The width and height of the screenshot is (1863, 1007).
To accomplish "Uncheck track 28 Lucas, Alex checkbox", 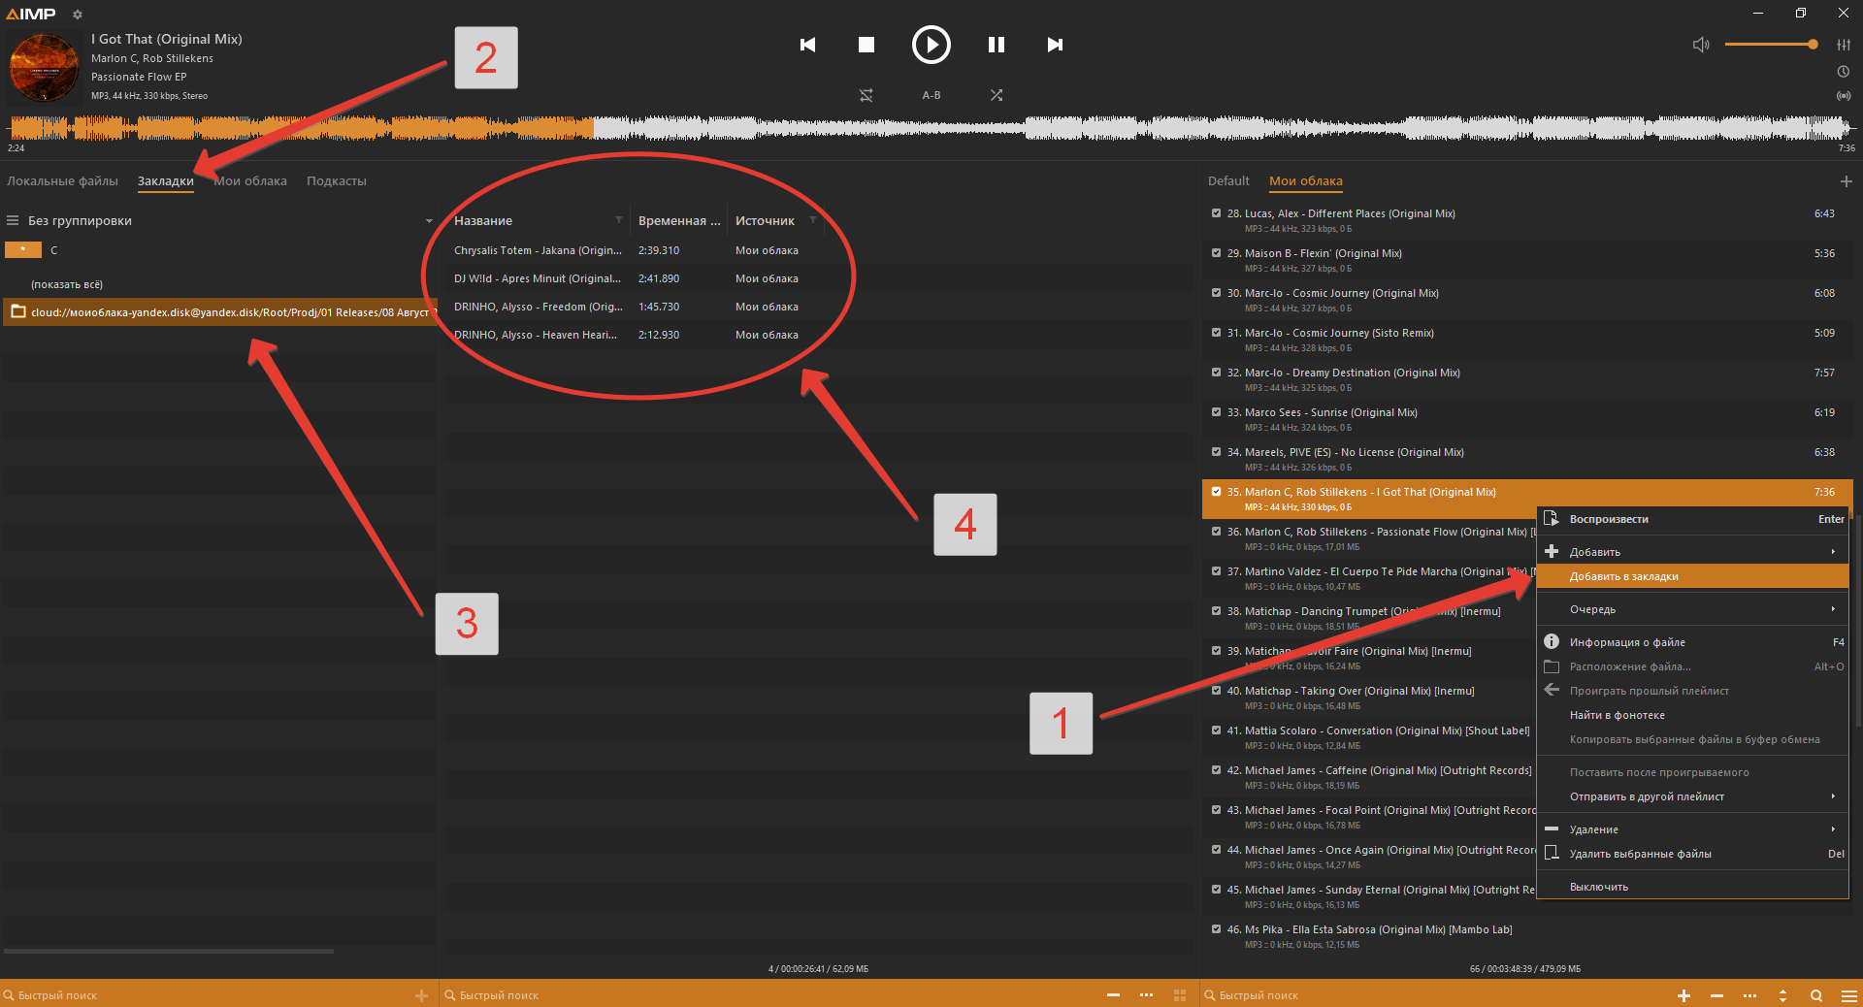I will [x=1217, y=213].
